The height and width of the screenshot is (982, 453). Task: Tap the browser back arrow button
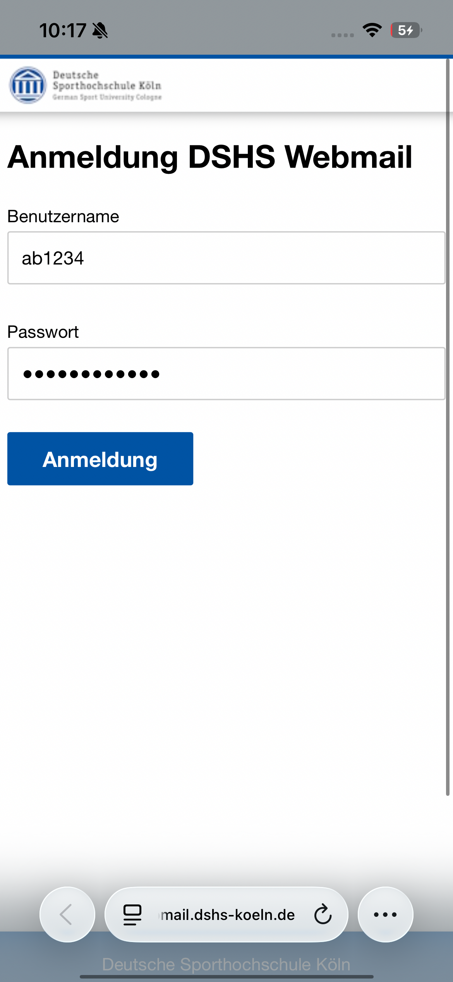67,914
